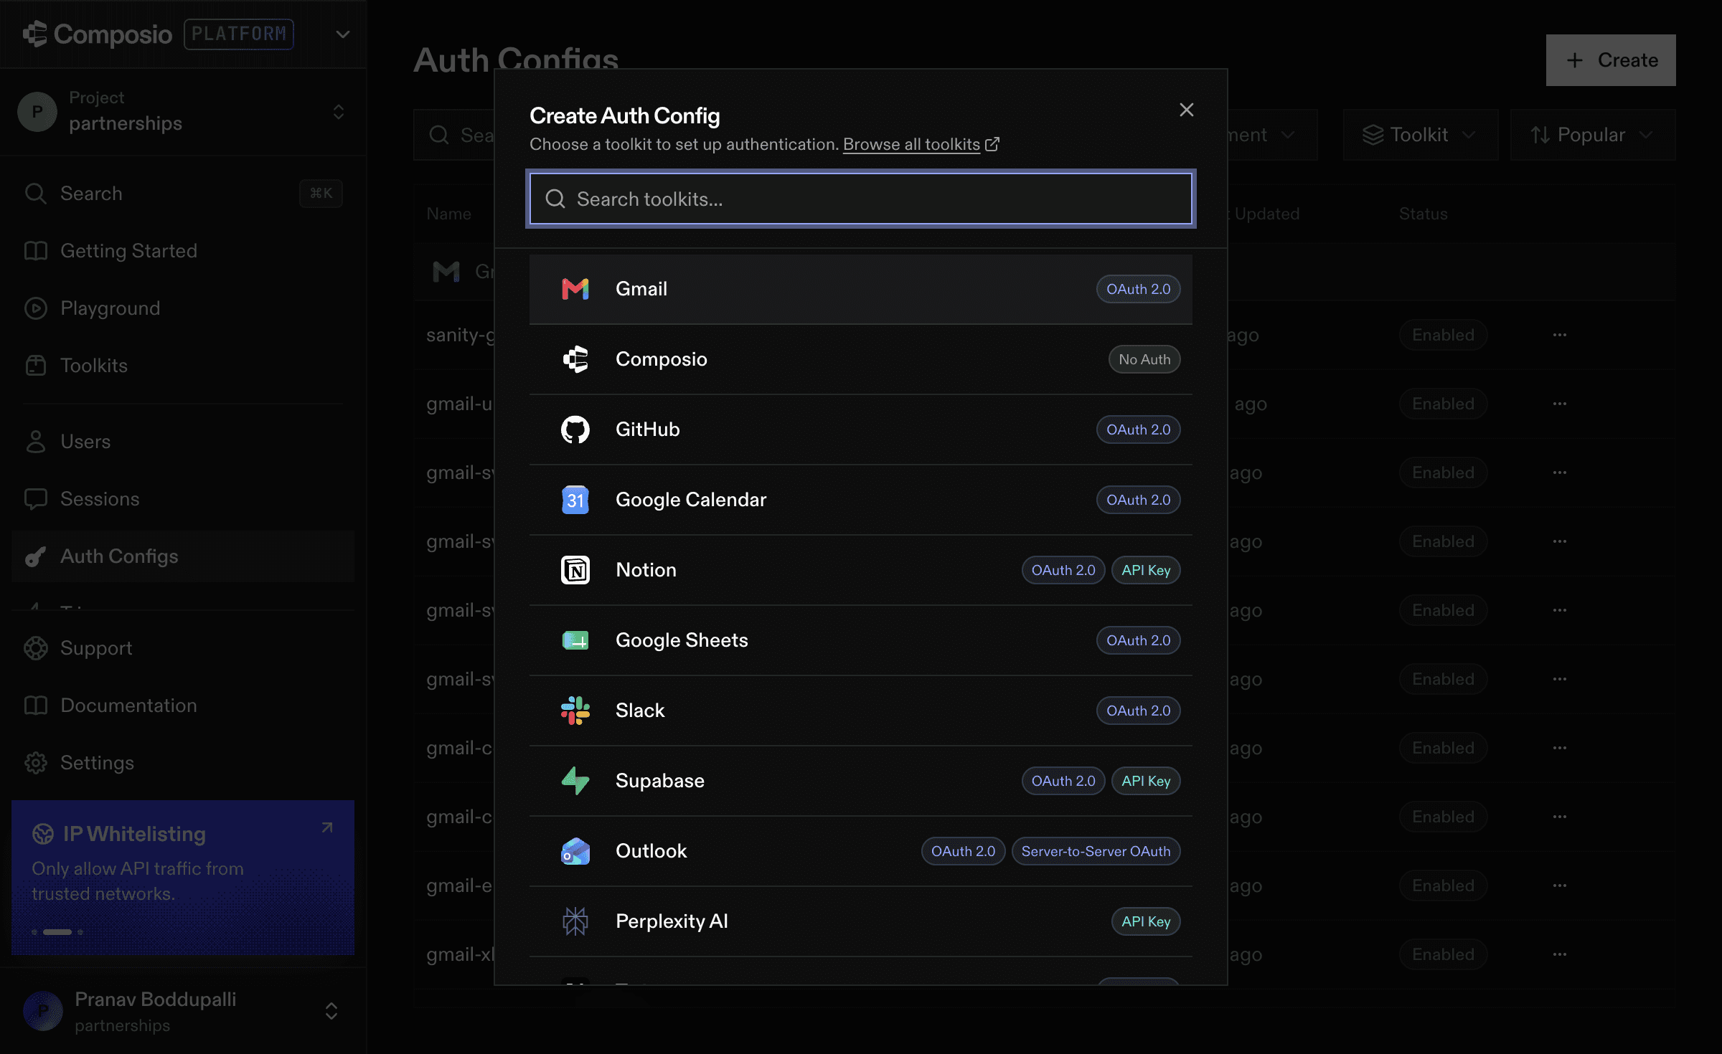Click the Status column header
Image resolution: width=1722 pixels, height=1054 pixels.
[1423, 214]
